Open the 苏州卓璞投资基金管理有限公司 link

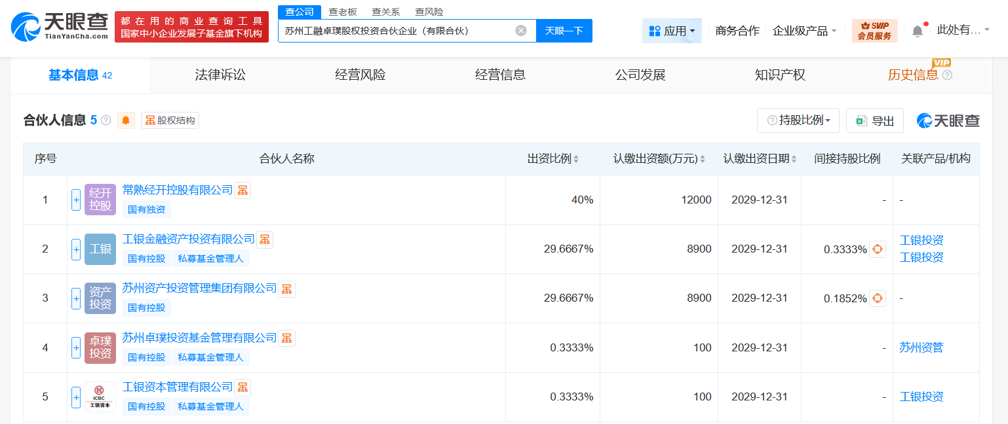pyautogui.click(x=197, y=338)
